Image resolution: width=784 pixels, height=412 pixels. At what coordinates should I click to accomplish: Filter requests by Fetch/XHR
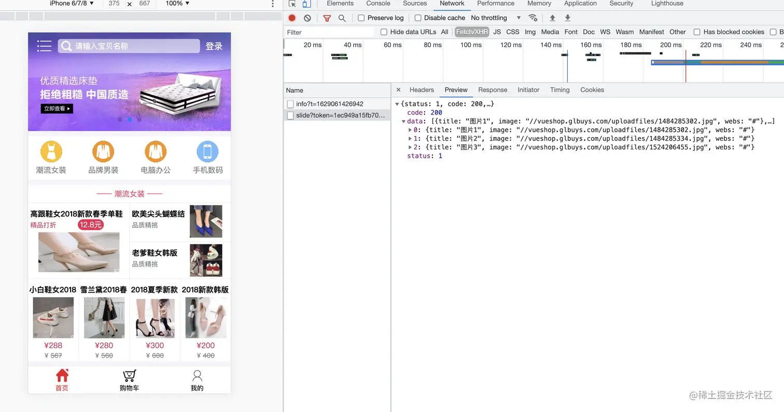tap(472, 32)
